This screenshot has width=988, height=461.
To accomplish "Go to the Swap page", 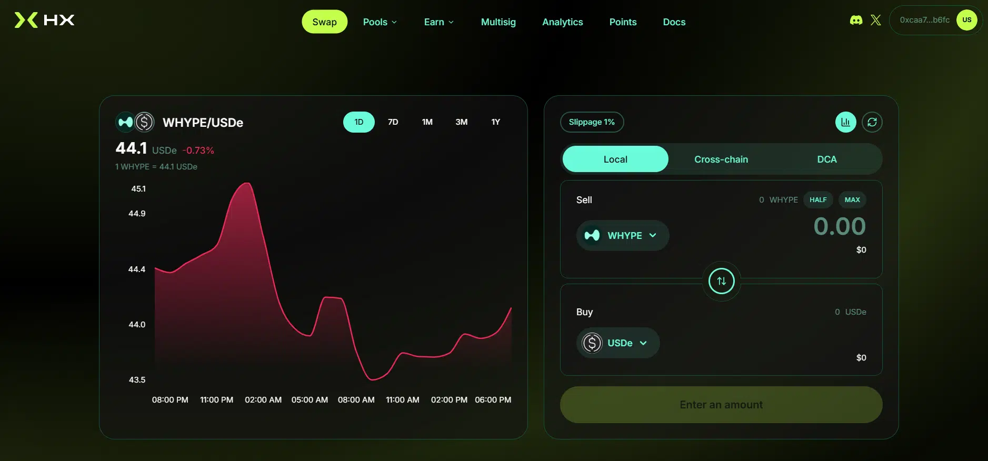I will [325, 22].
